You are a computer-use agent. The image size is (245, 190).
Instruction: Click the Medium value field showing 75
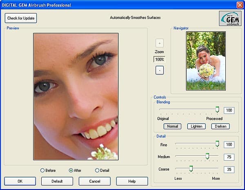229,157
